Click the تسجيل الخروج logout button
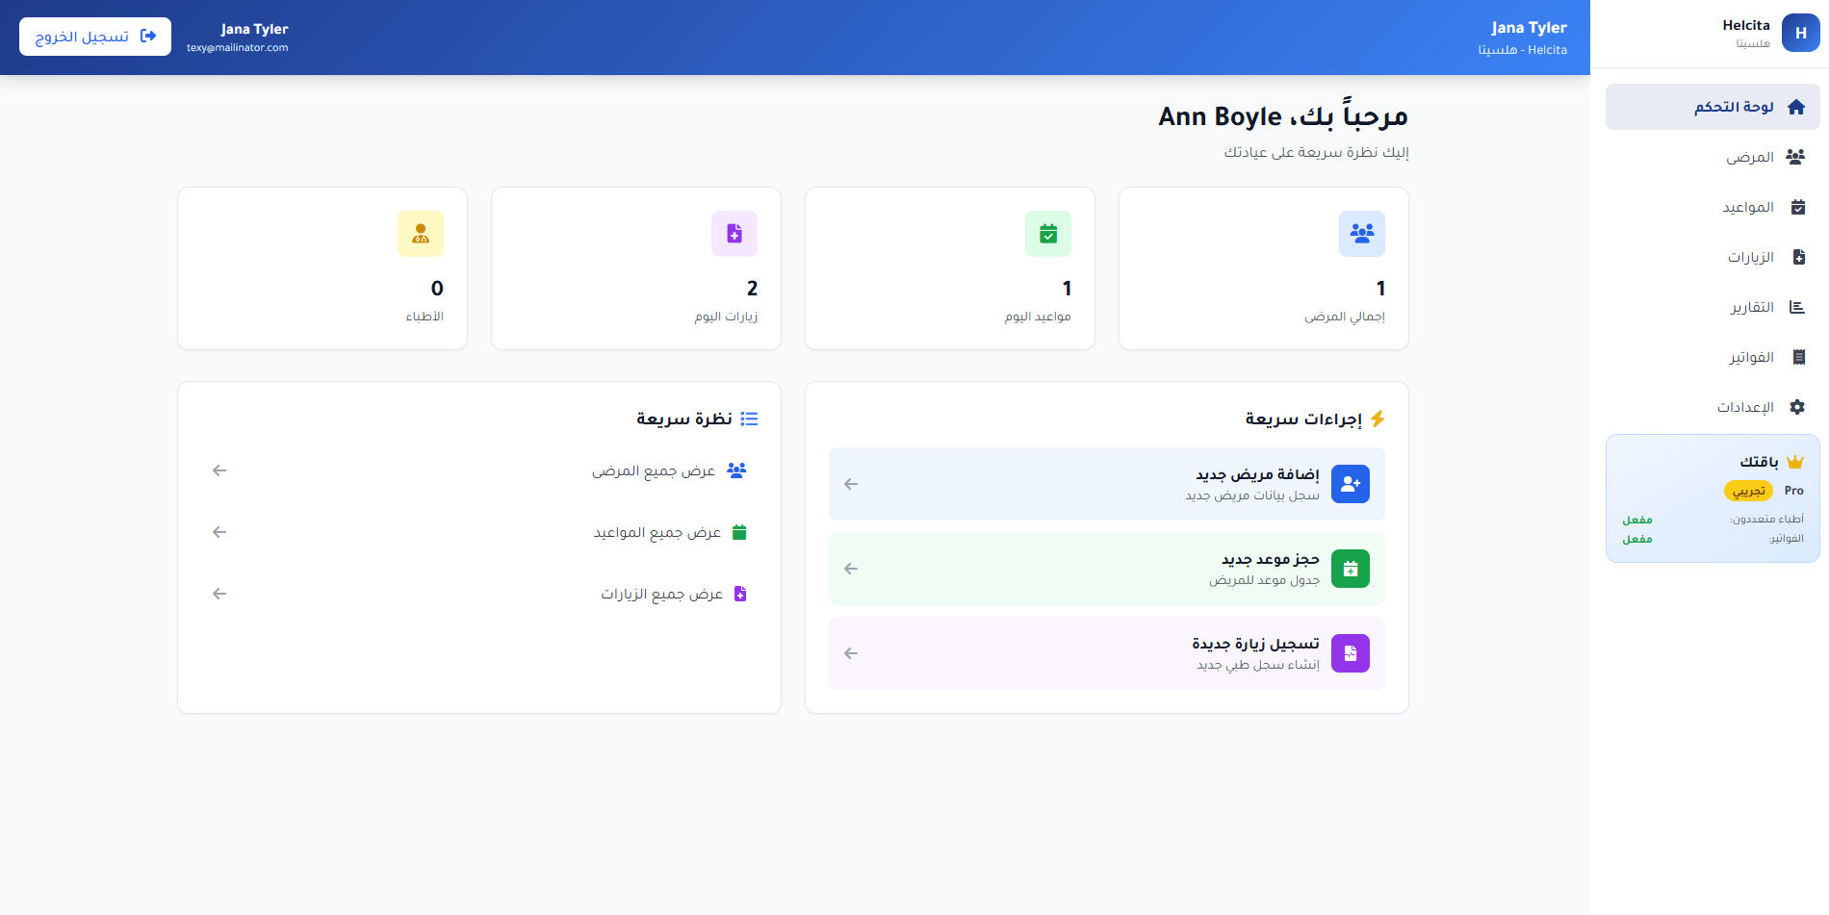 (94, 36)
